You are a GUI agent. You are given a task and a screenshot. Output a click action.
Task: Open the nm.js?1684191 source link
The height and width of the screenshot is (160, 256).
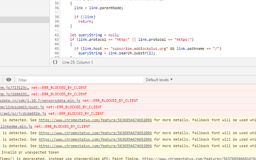pos(14,94)
